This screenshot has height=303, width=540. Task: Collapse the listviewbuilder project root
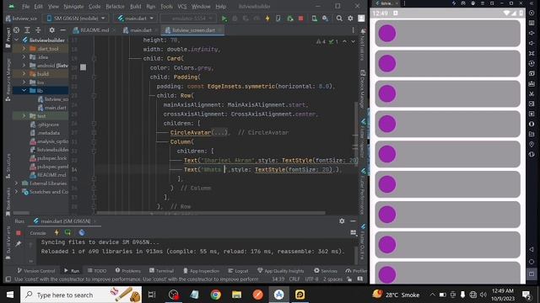pyautogui.click(x=17, y=40)
